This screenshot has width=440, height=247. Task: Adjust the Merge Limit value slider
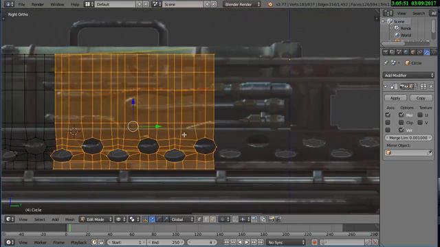click(x=408, y=138)
